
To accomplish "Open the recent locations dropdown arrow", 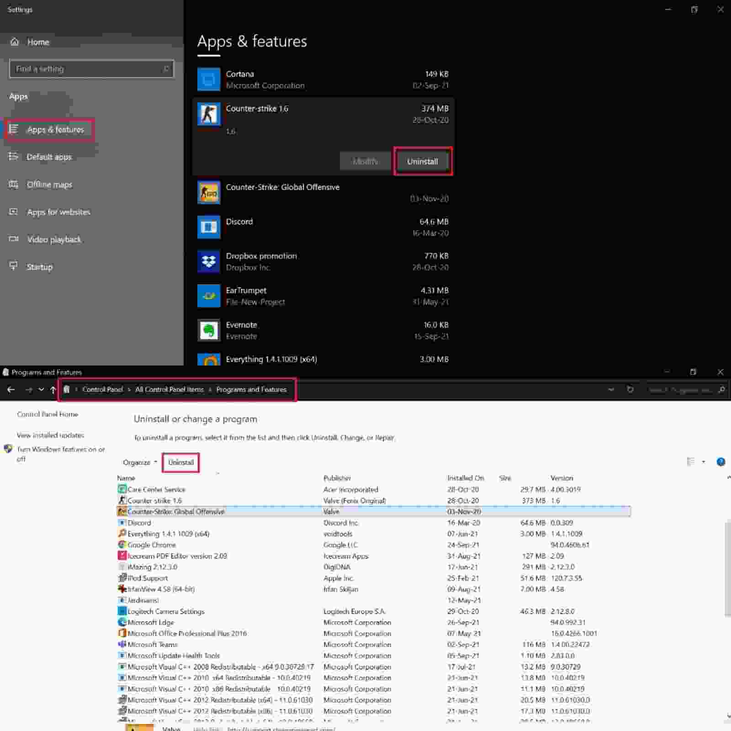I will [41, 390].
